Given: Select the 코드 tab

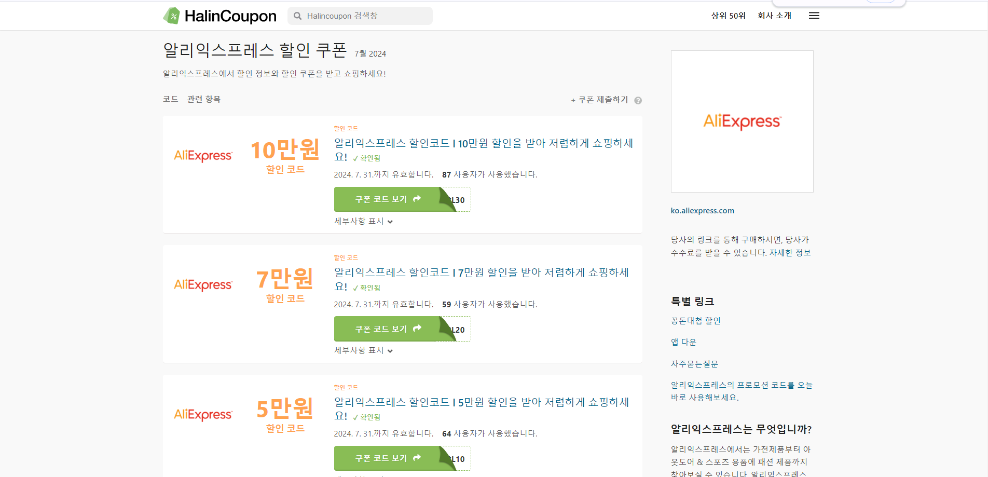Looking at the screenshot, I should click(x=171, y=99).
